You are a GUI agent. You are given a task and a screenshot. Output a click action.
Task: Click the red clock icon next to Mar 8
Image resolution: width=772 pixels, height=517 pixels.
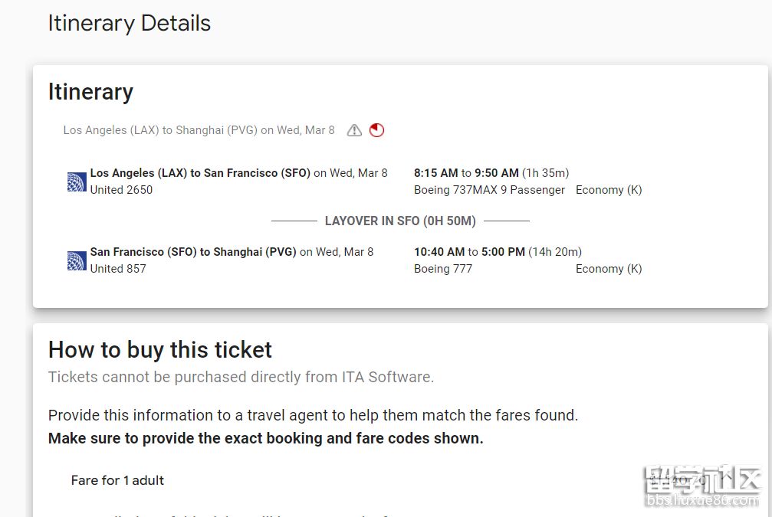[376, 130]
